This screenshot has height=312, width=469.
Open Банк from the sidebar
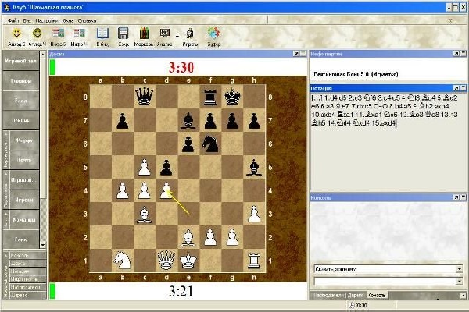21,239
